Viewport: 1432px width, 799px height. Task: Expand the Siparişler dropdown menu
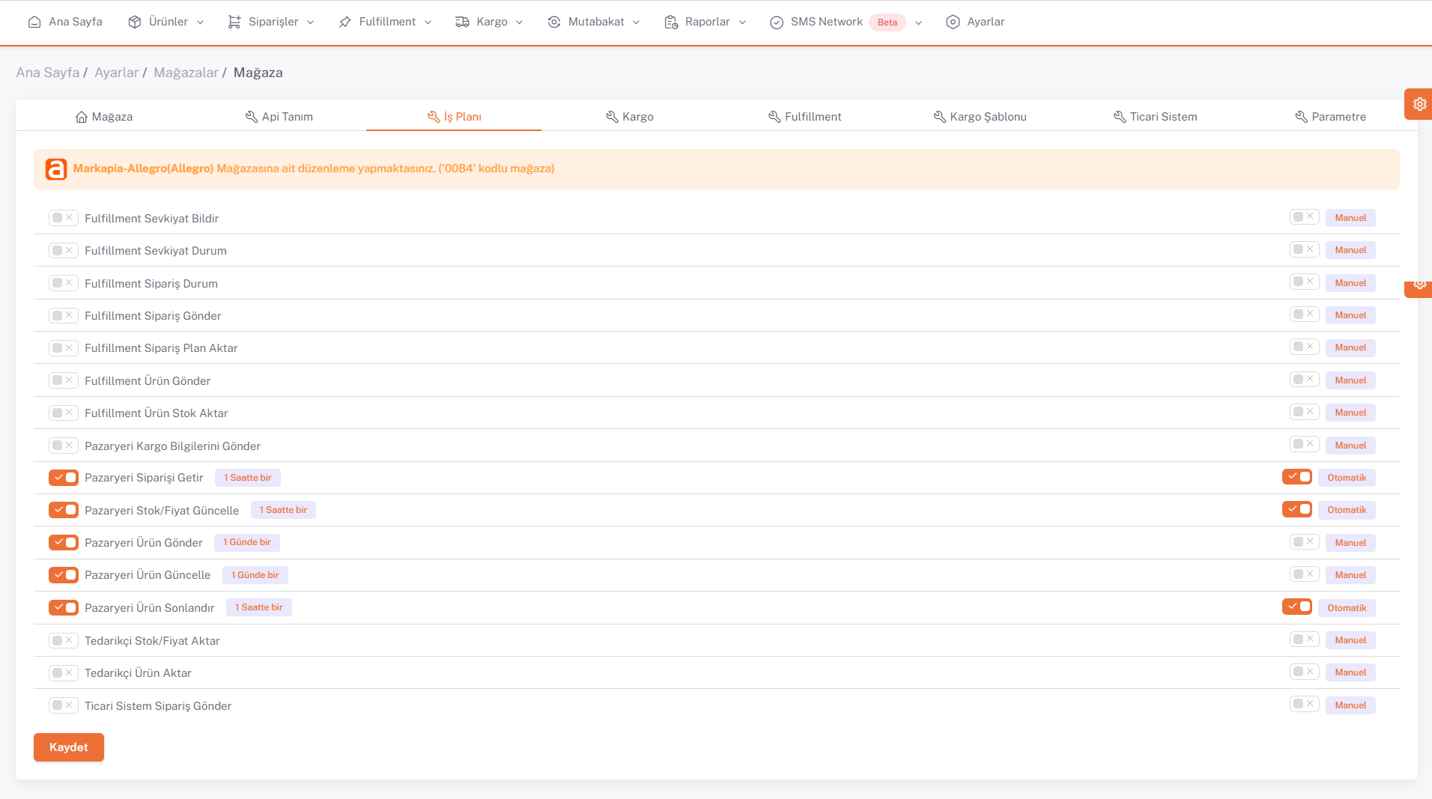coord(310,22)
